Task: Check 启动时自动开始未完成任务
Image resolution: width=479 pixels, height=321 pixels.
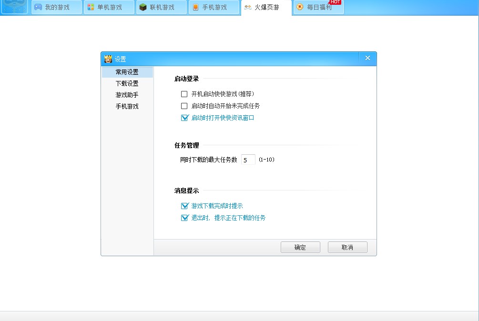Action: [x=184, y=106]
